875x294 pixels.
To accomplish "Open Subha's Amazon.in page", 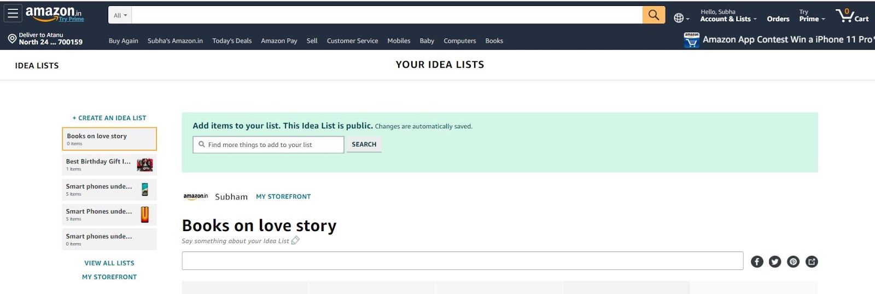I will pos(175,41).
